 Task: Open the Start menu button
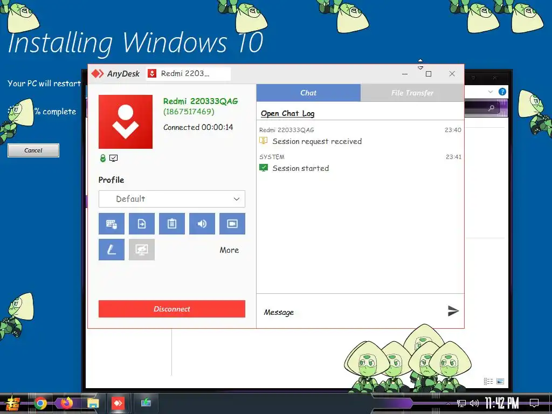click(x=13, y=403)
